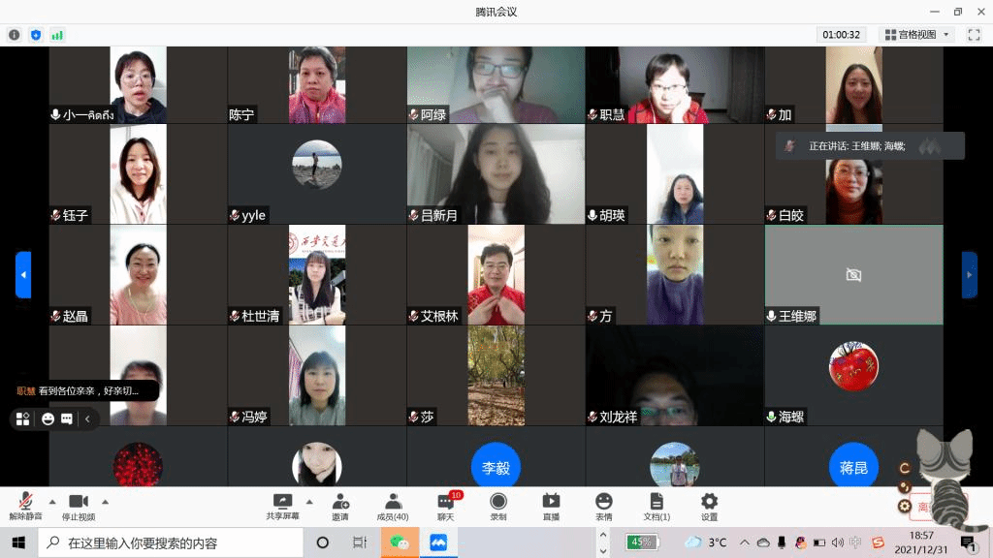Click the 共享屏幕 share screen button

point(282,507)
